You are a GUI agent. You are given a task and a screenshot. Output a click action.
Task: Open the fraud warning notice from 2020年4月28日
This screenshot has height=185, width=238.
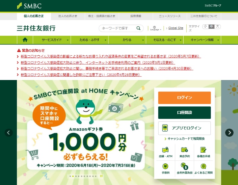click(x=81, y=75)
